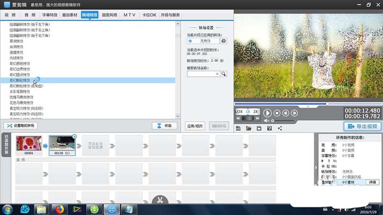The image size is (383, 215).
Task: Open the 画面风格 tab
Action: 110,15
